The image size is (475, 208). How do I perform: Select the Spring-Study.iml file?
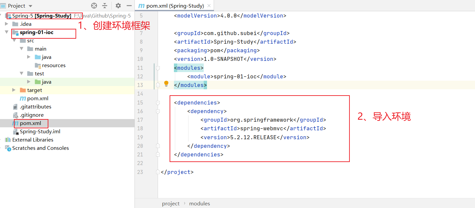click(x=40, y=131)
